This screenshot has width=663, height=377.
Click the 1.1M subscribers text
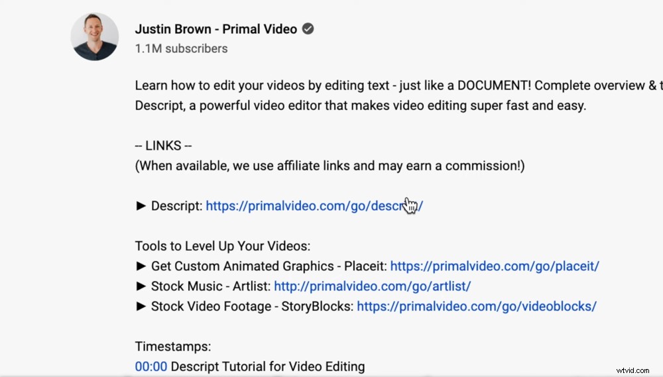pos(181,48)
